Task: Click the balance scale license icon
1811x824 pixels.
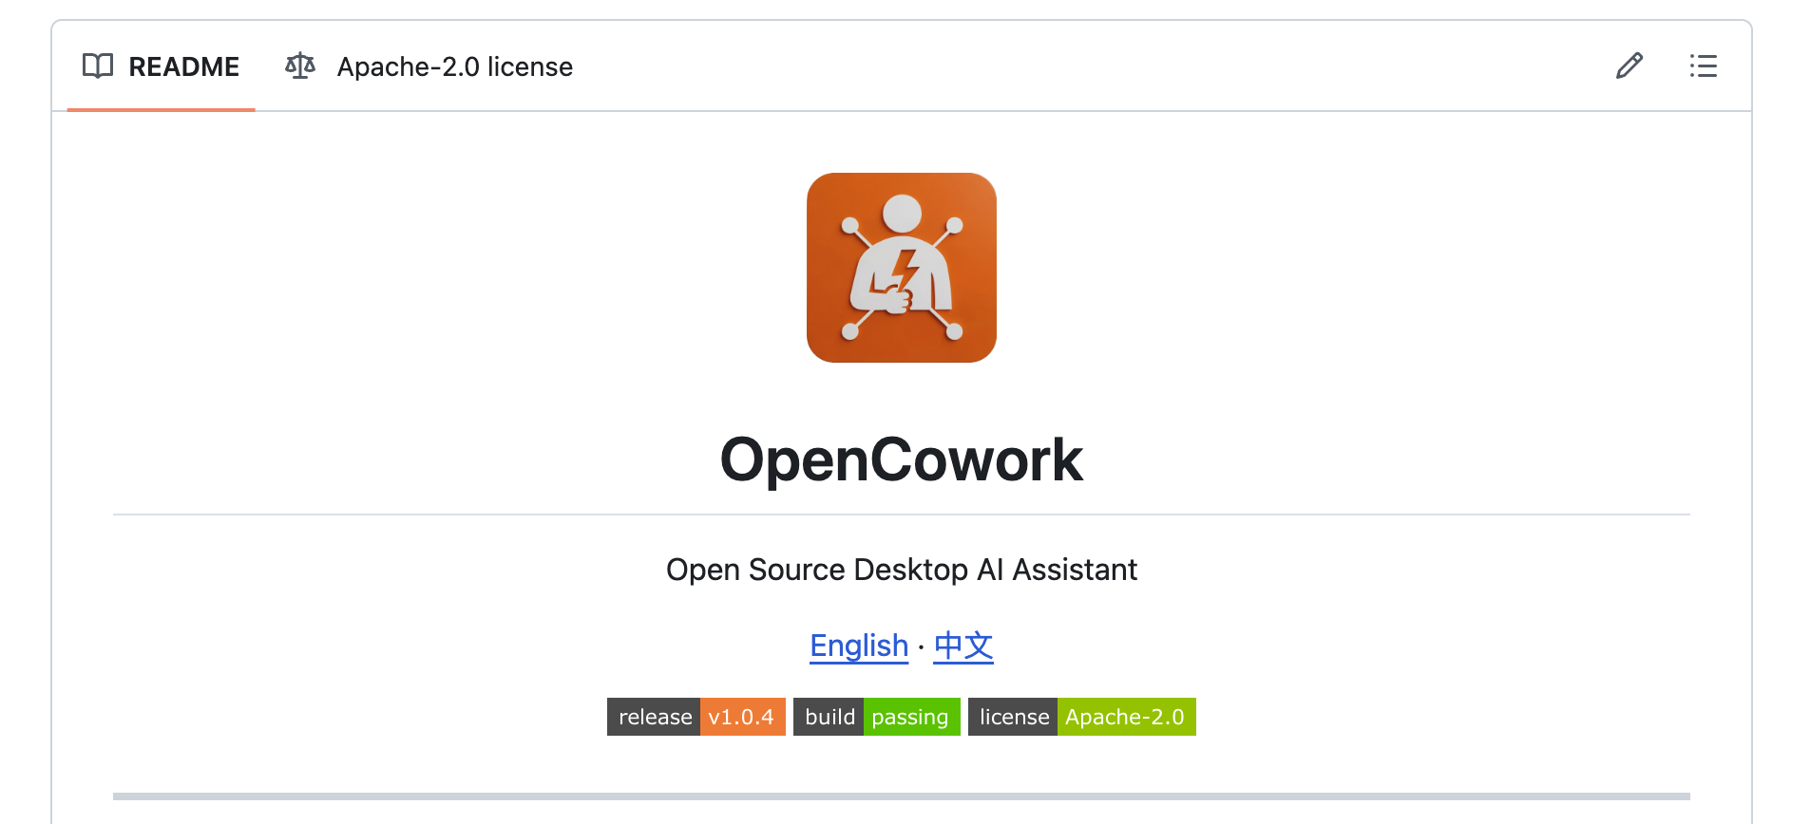Action: (x=300, y=66)
